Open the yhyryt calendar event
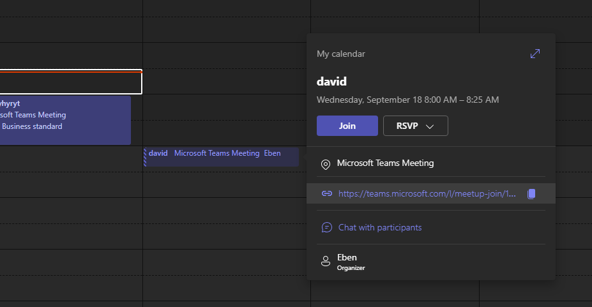This screenshot has width=592, height=307. (64, 120)
